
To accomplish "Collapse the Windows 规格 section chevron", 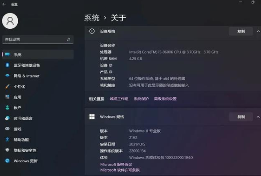I will click(258, 117).
